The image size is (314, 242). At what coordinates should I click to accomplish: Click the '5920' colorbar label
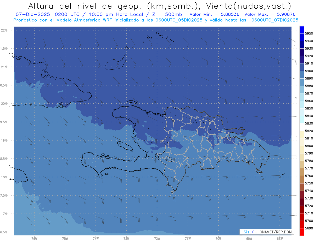[309, 56]
